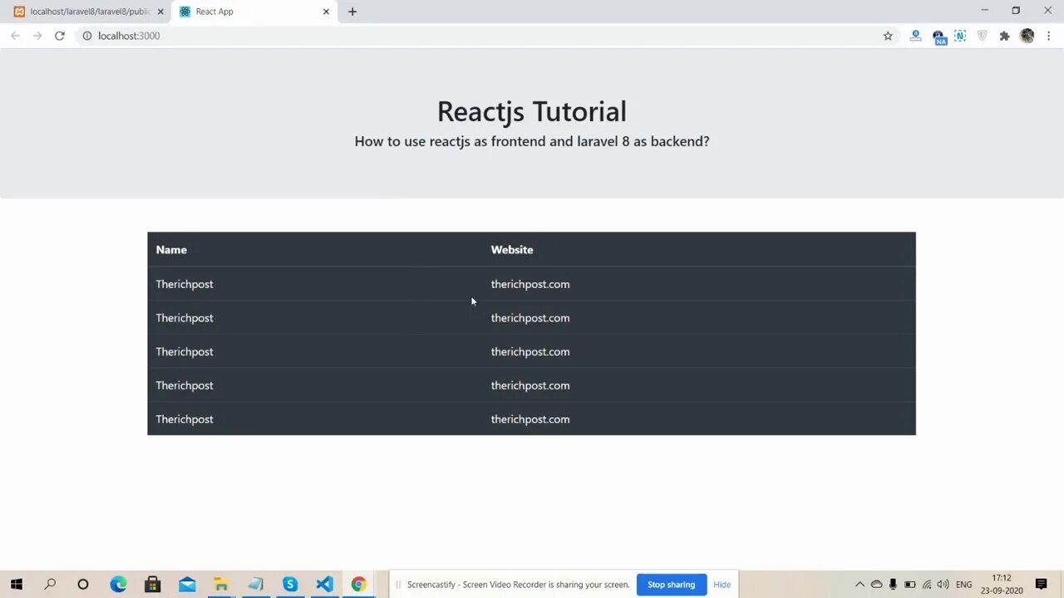Open the Wi-Fi network flyout
Screen dimensions: 1064x598
(927, 585)
